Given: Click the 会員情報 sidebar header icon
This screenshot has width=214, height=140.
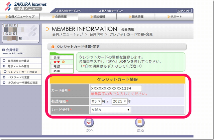Looking at the screenshot, I should (4, 50).
